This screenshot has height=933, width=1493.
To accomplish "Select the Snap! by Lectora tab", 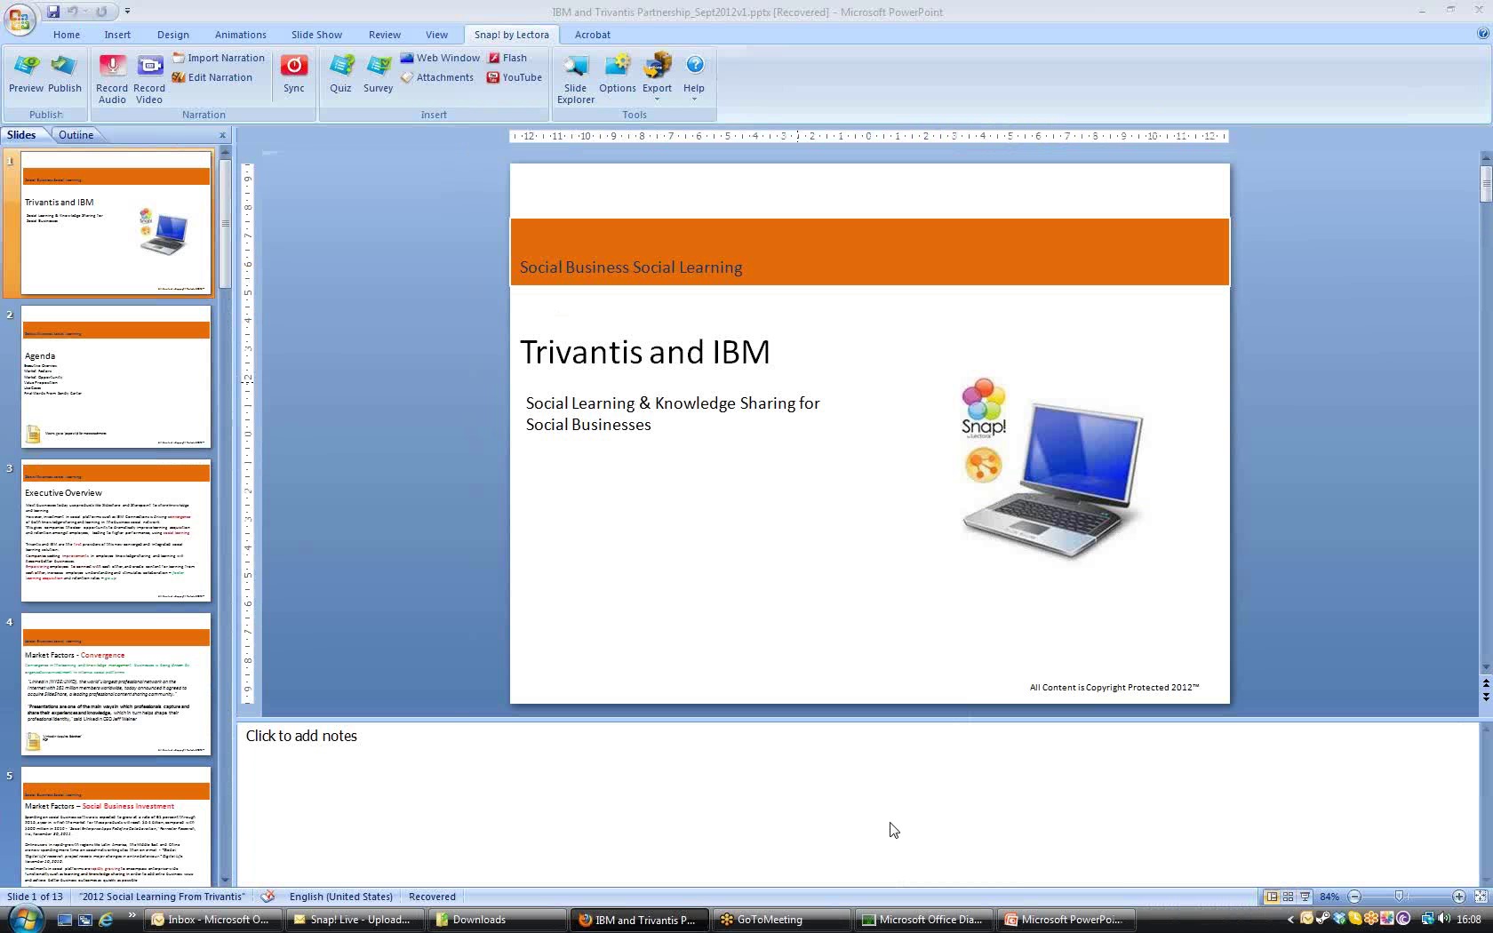I will [x=511, y=35].
